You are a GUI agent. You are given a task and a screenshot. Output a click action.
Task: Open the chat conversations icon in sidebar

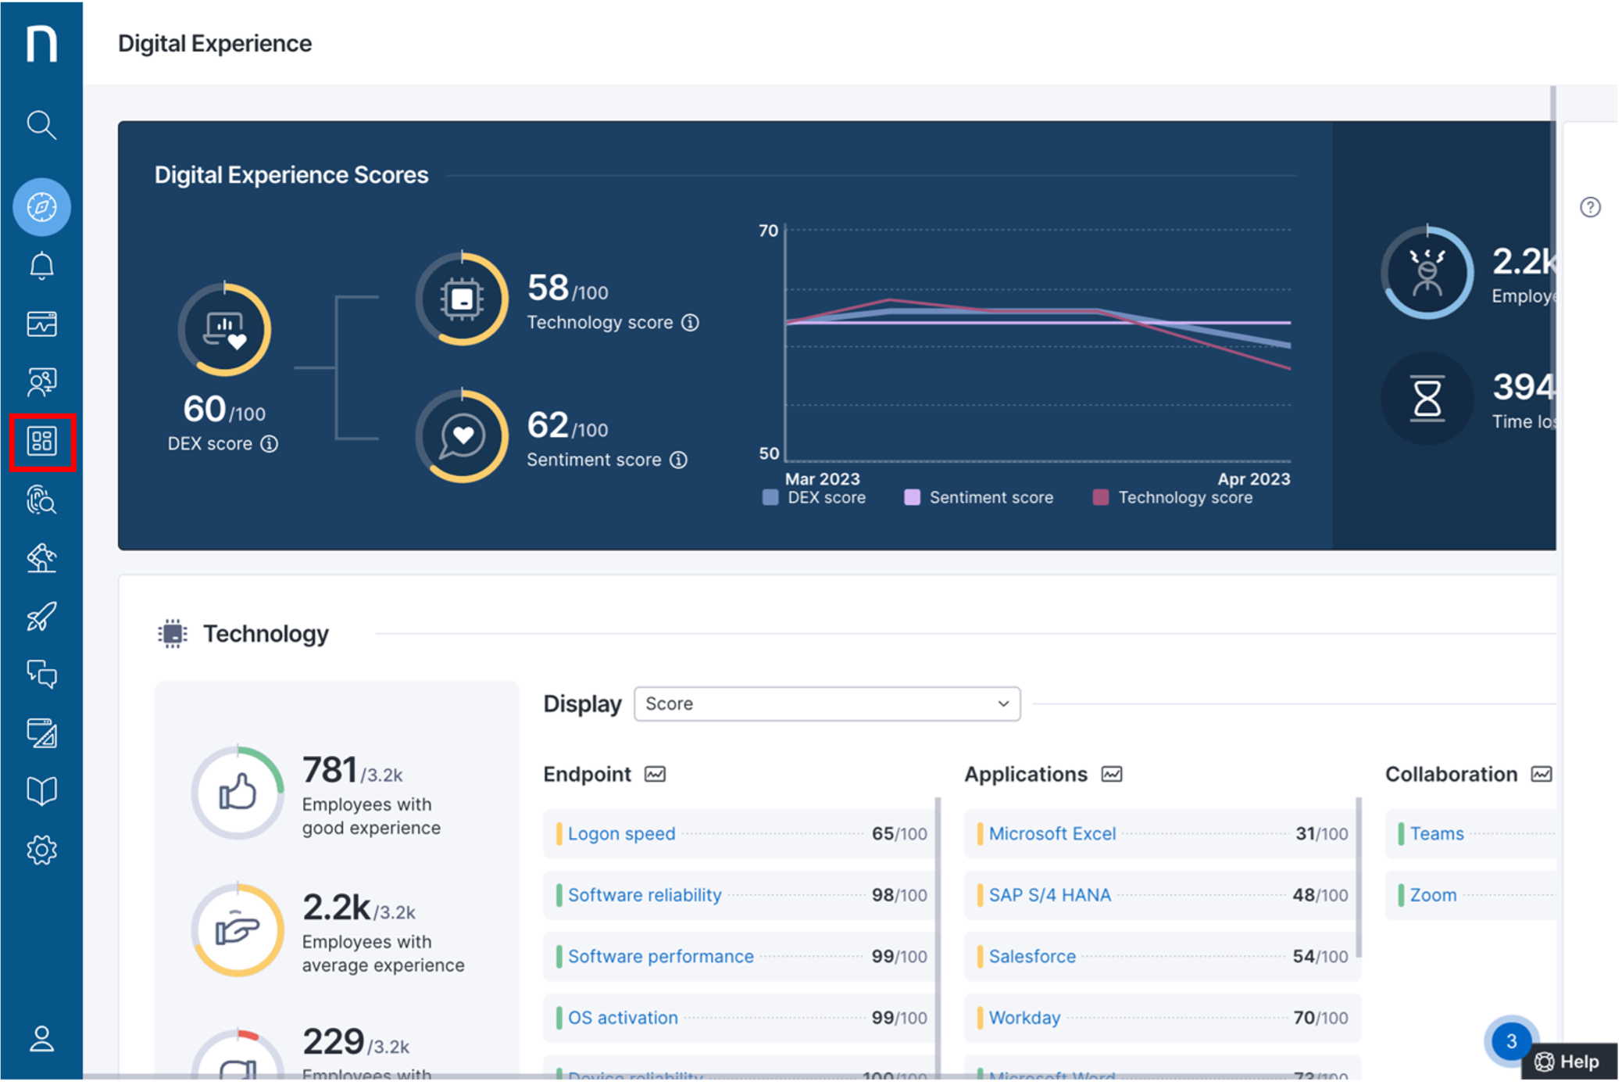41,675
